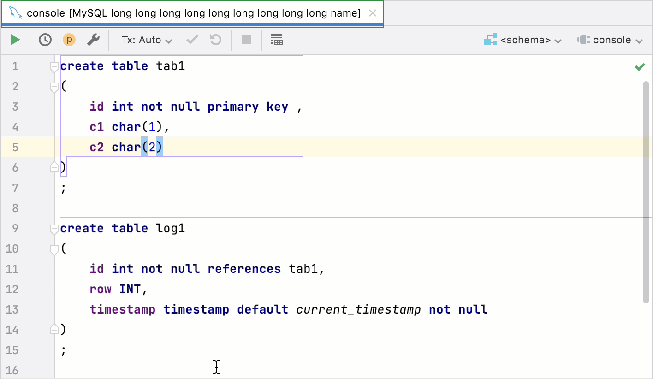Click the orange 'p' playground icon

pos(69,40)
